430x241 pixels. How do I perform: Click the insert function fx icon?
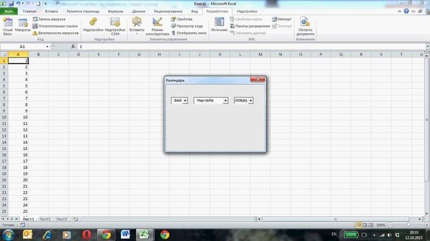point(73,46)
